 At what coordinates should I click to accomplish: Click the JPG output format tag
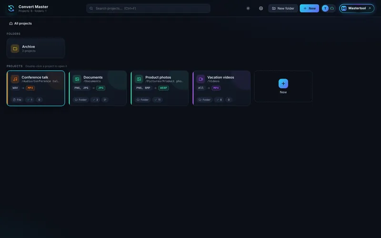tap(100, 88)
